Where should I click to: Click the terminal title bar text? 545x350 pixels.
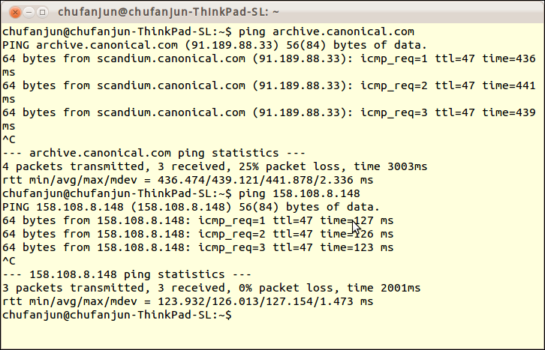pyautogui.click(x=169, y=12)
